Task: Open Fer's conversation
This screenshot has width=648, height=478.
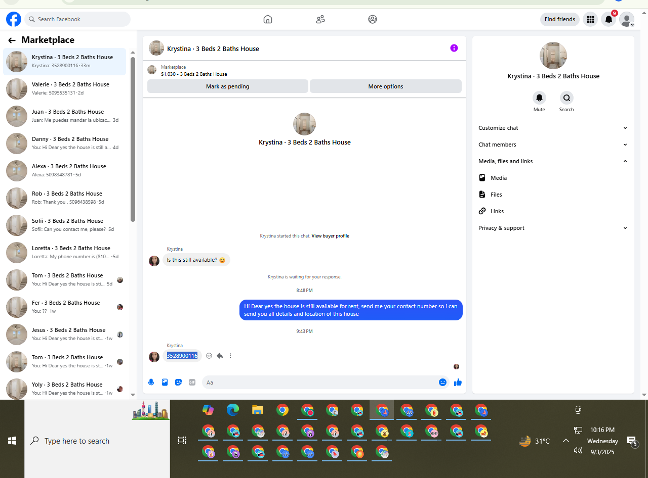Action: 65,307
